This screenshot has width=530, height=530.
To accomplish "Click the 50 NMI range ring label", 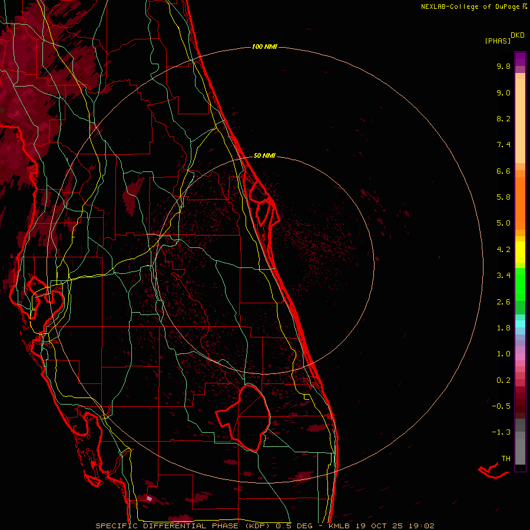I will click(264, 155).
